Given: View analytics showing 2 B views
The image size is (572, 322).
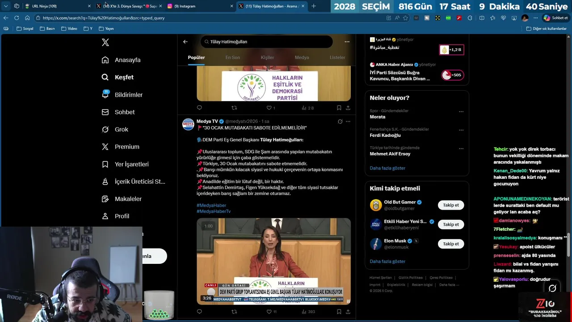Looking at the screenshot, I should point(307,108).
